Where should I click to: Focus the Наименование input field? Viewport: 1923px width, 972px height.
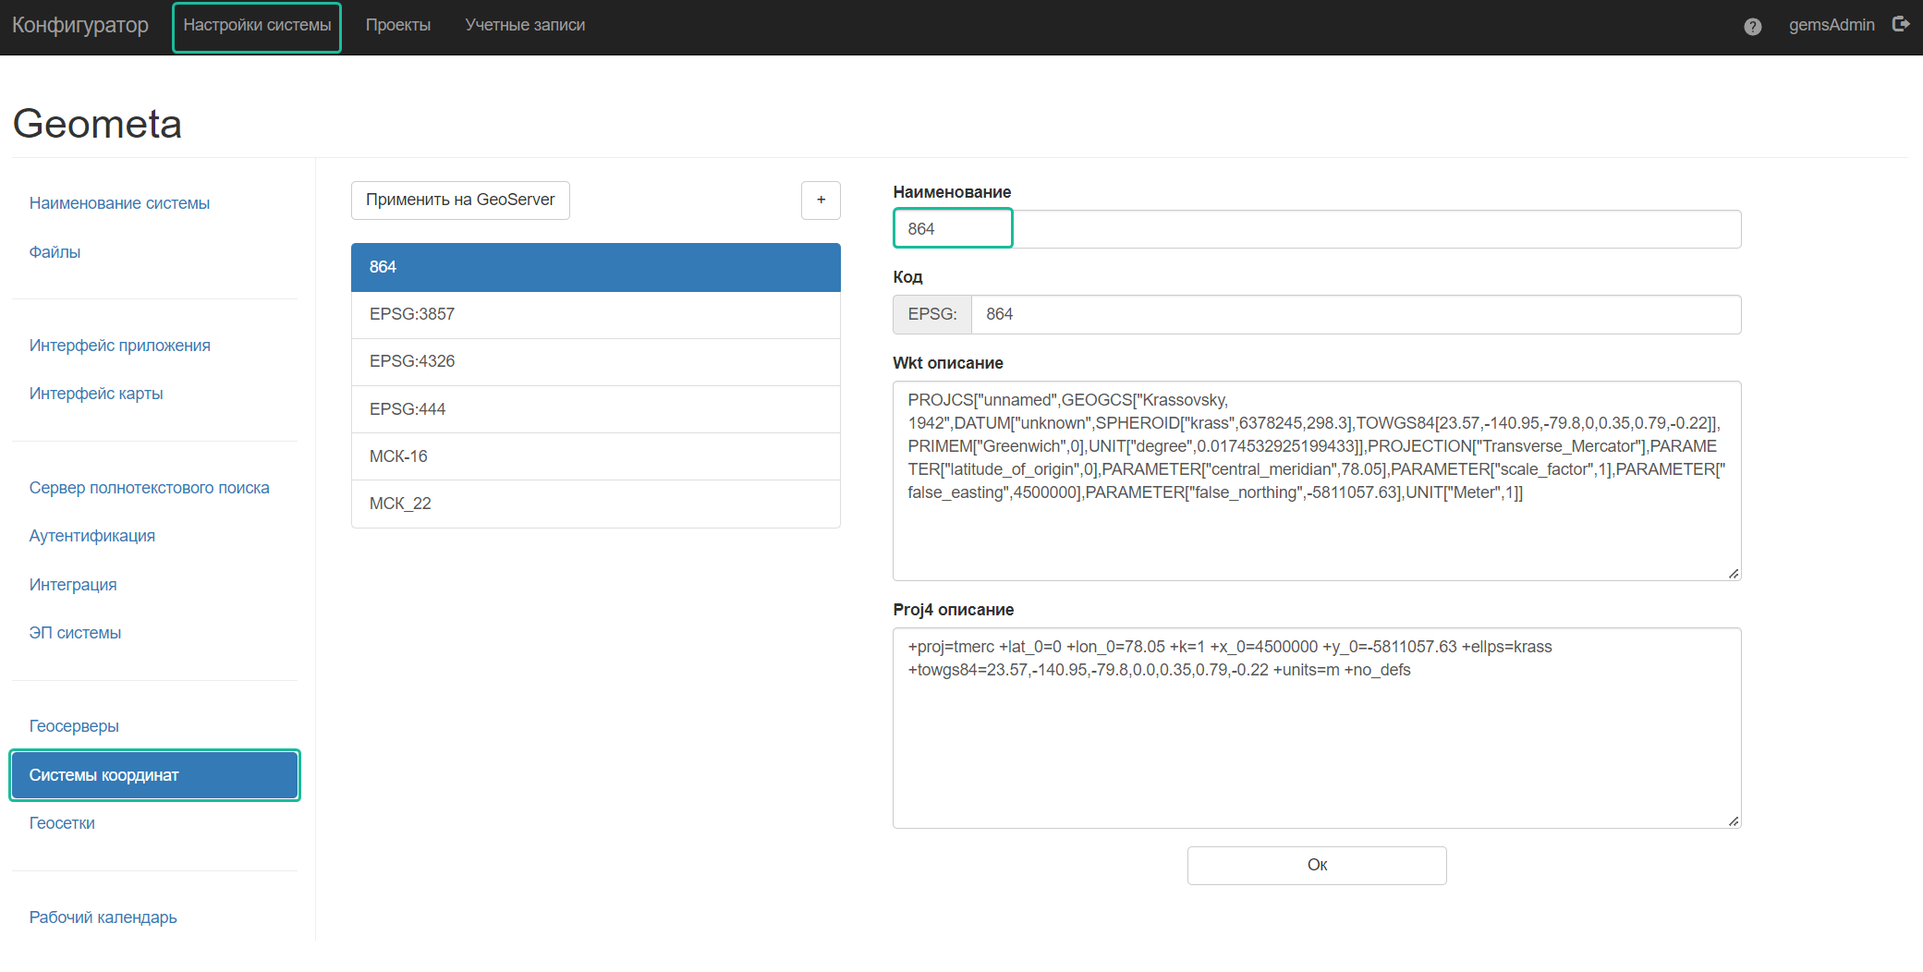pos(1317,229)
